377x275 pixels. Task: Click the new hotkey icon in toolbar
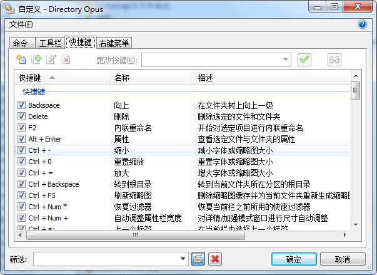coord(21,60)
